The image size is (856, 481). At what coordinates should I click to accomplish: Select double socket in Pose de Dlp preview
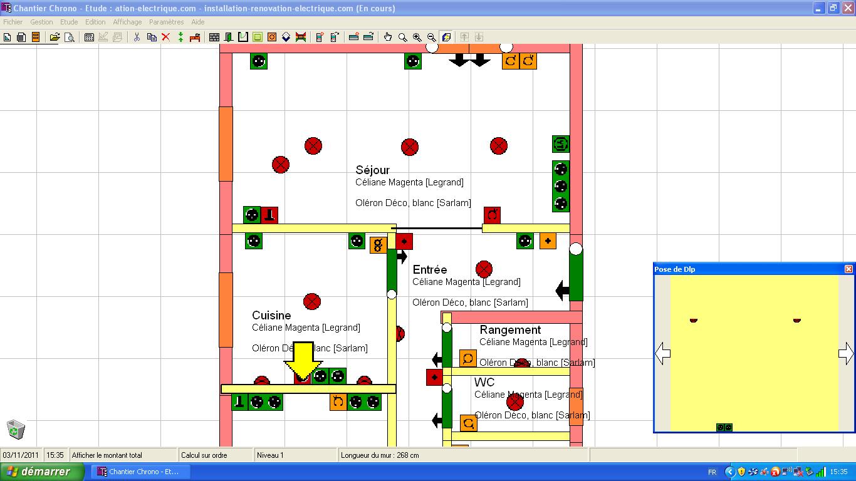click(x=724, y=427)
